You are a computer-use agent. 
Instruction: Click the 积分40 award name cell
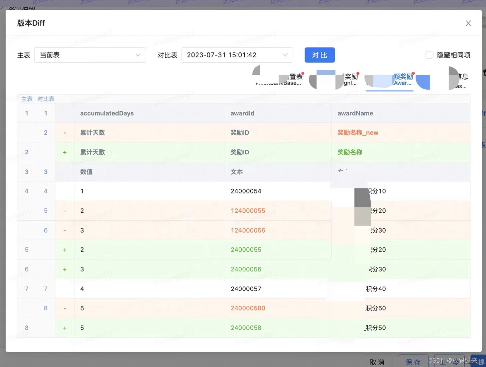click(376, 289)
